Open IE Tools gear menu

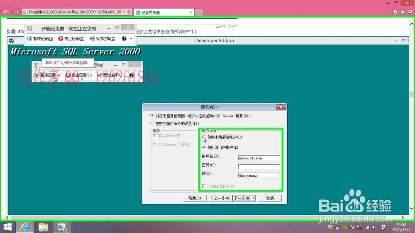pos(410,12)
